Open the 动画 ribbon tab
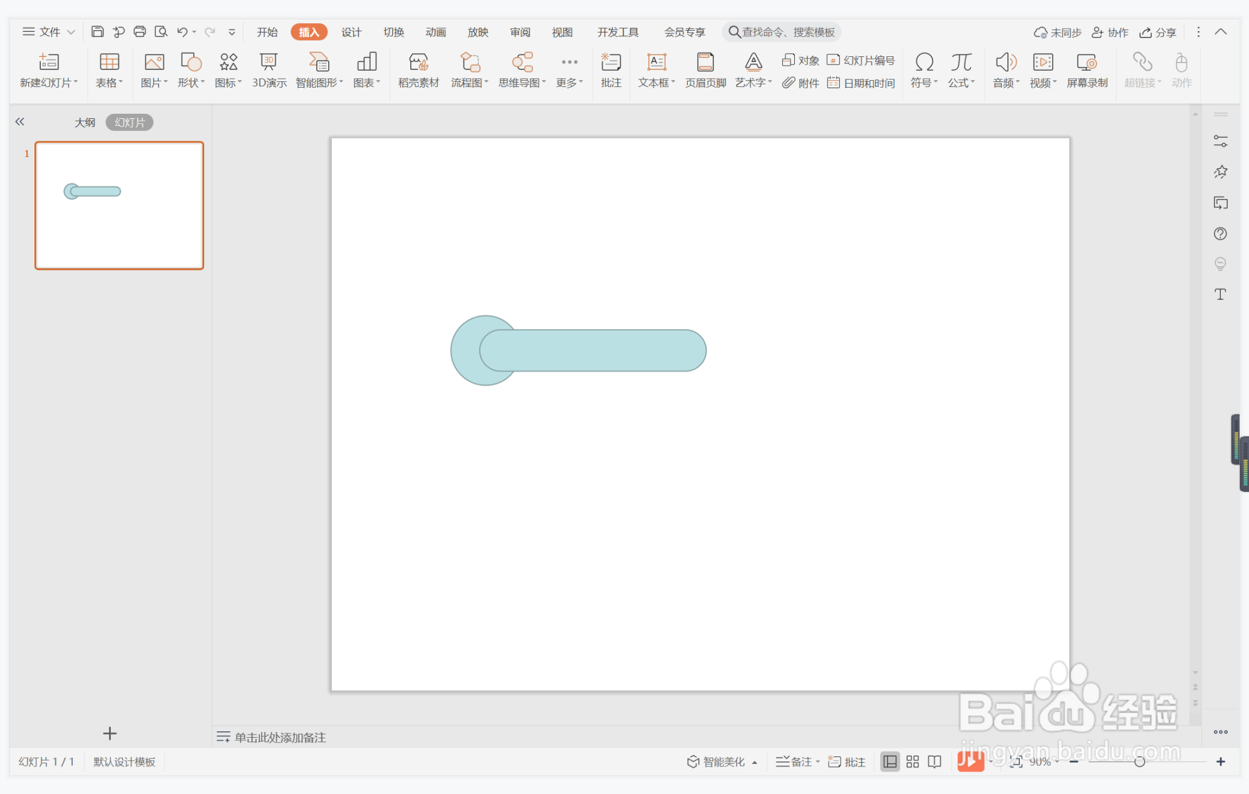 click(435, 32)
